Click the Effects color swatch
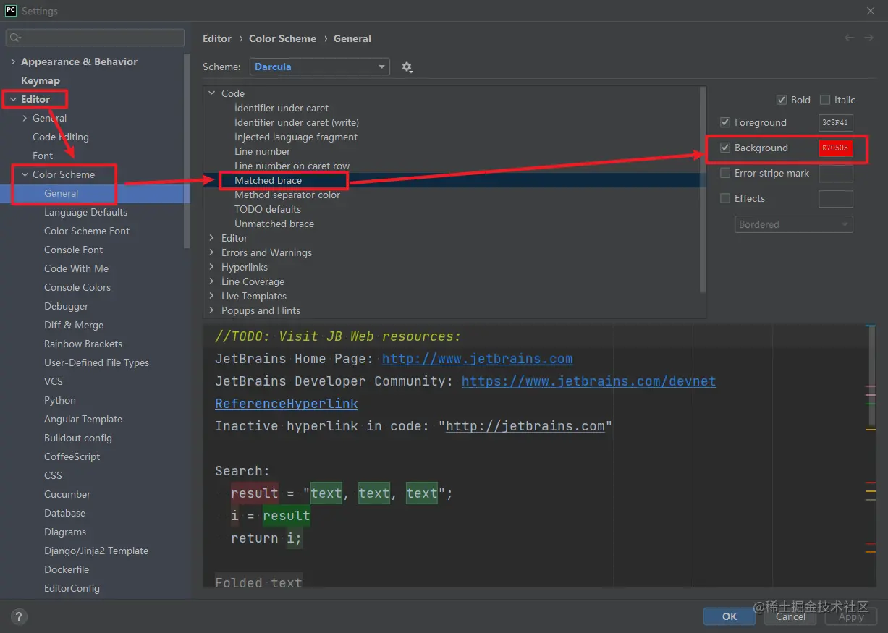Screen dimensions: 888x633 tap(835, 199)
